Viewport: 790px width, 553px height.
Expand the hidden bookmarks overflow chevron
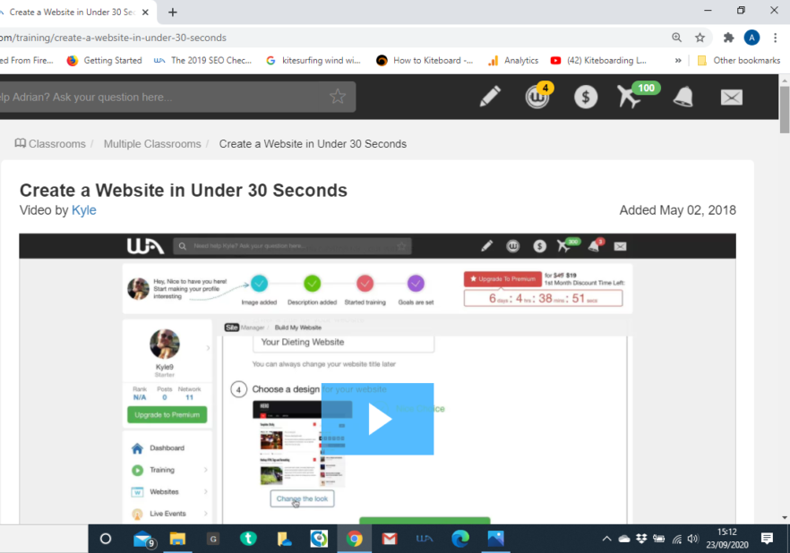[x=678, y=60]
